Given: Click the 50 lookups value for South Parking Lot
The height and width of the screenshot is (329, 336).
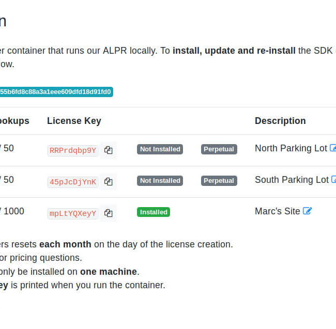Looking at the screenshot, I should [x=9, y=180].
